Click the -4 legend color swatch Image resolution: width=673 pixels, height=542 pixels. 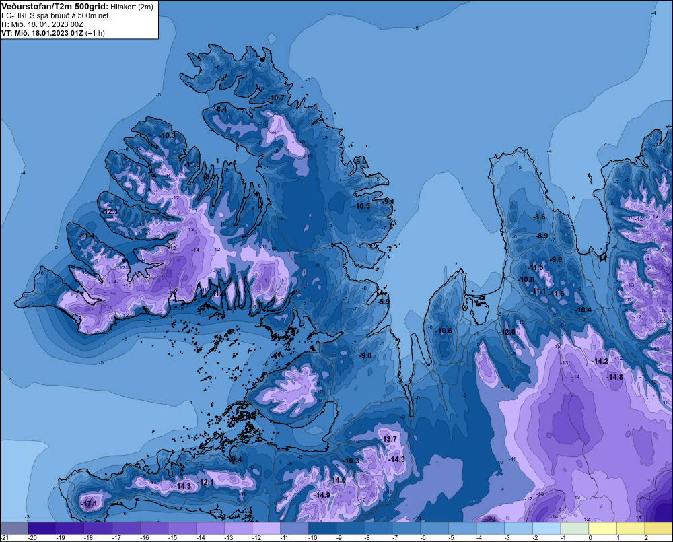tap(491, 528)
